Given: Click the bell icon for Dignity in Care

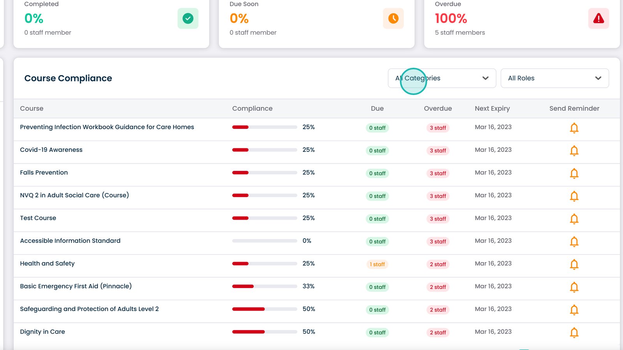Looking at the screenshot, I should coord(574,332).
